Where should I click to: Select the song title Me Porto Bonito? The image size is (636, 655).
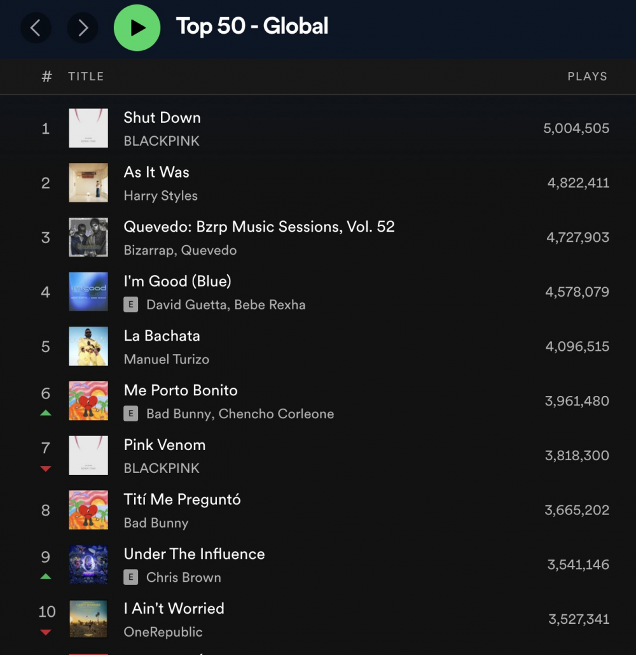[x=181, y=391]
